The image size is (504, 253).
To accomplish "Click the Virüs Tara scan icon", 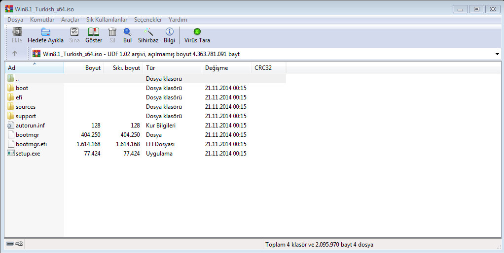I will (x=197, y=32).
